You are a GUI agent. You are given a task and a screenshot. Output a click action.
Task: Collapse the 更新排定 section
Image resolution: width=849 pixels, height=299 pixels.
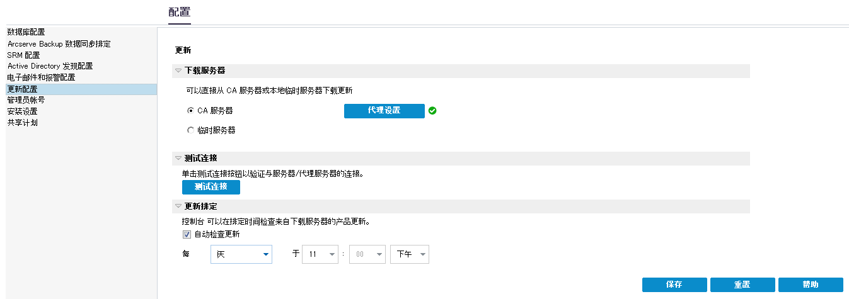(178, 206)
